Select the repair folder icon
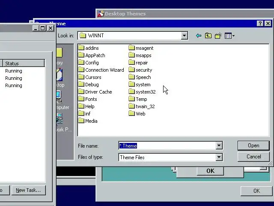Image resolution: width=274 pixels, height=206 pixels. tap(131, 62)
